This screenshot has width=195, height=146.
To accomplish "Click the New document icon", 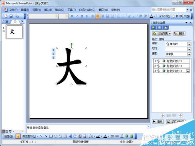I will 6,16.
